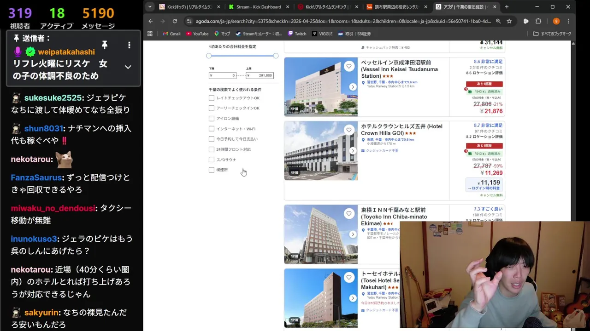This screenshot has width=590, height=331.
Task: Go back to the previous browser page
Action: [151, 21]
